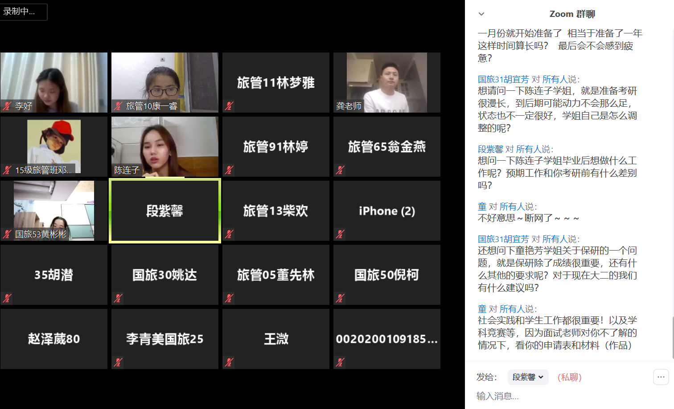Click the 国旅30姚达 name label
Screen dimensions: 674x409
pyautogui.click(x=165, y=275)
